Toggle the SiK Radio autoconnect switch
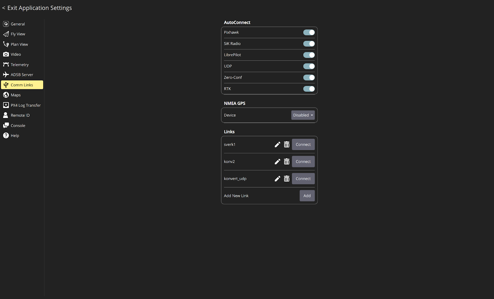494x299 pixels. 309,44
